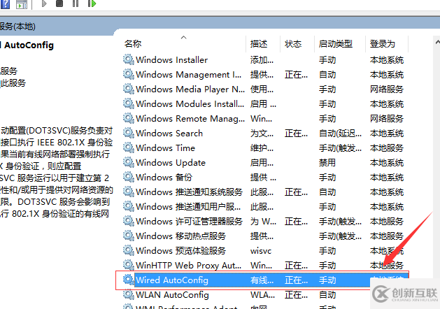Select the Windows Remote Manag... service name
The image size is (440, 309).
click(190, 119)
